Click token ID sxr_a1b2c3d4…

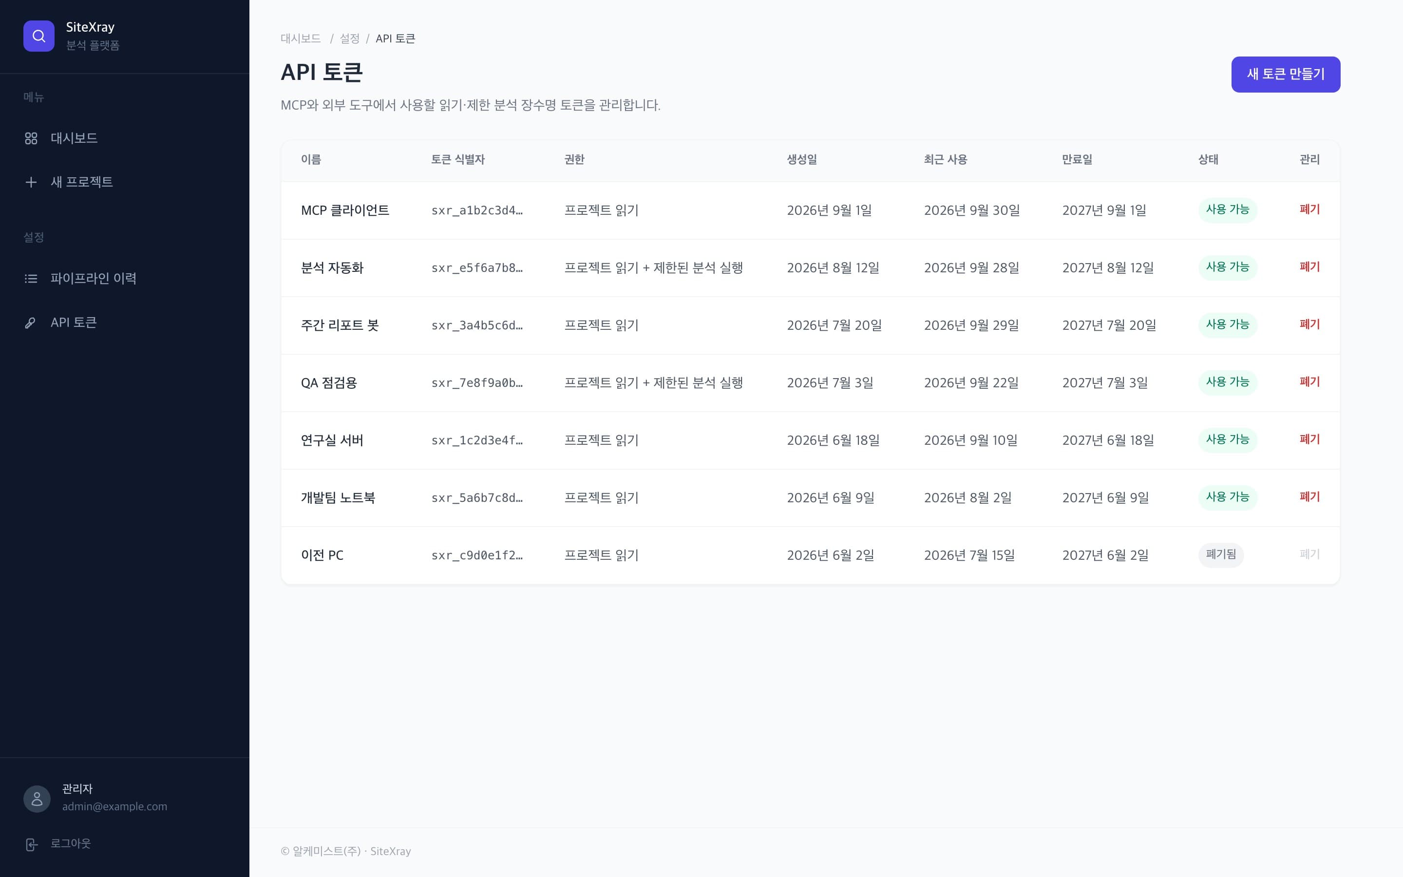(476, 210)
